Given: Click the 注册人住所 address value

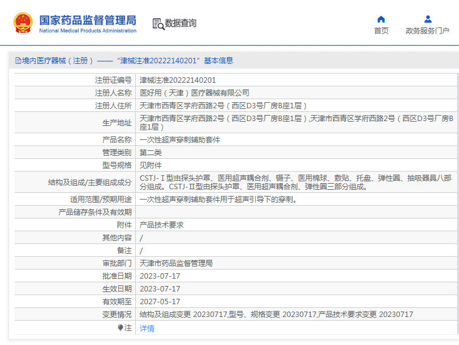Looking at the screenshot, I should coord(223,106).
